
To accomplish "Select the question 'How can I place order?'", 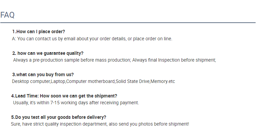I will pos(39,31).
